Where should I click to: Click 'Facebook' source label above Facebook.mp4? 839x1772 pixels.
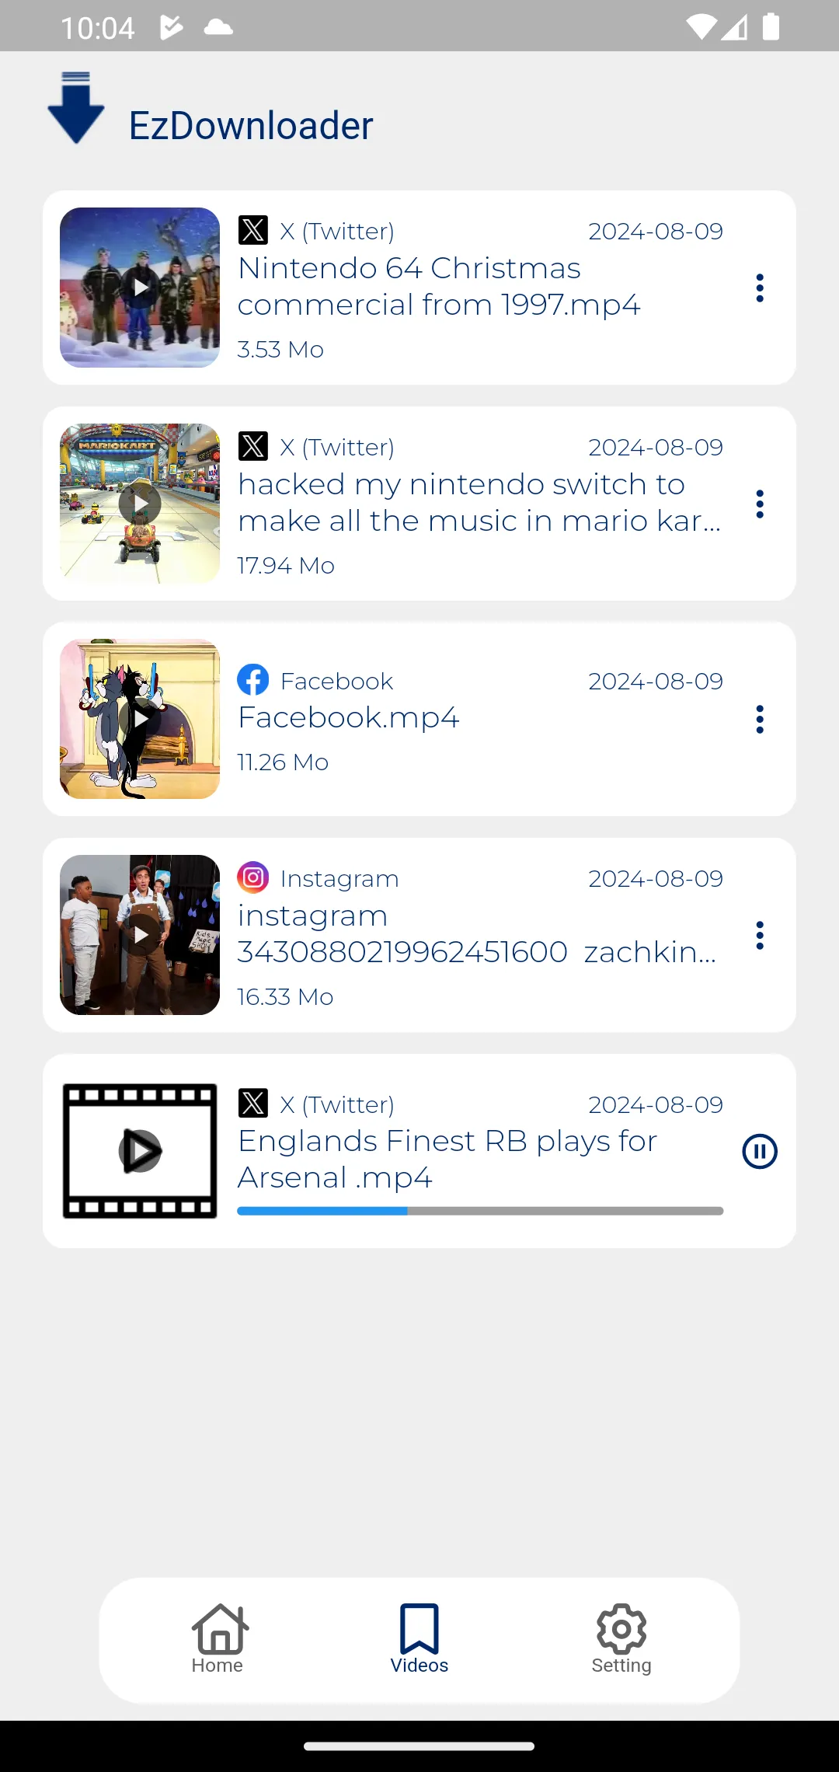pos(336,681)
